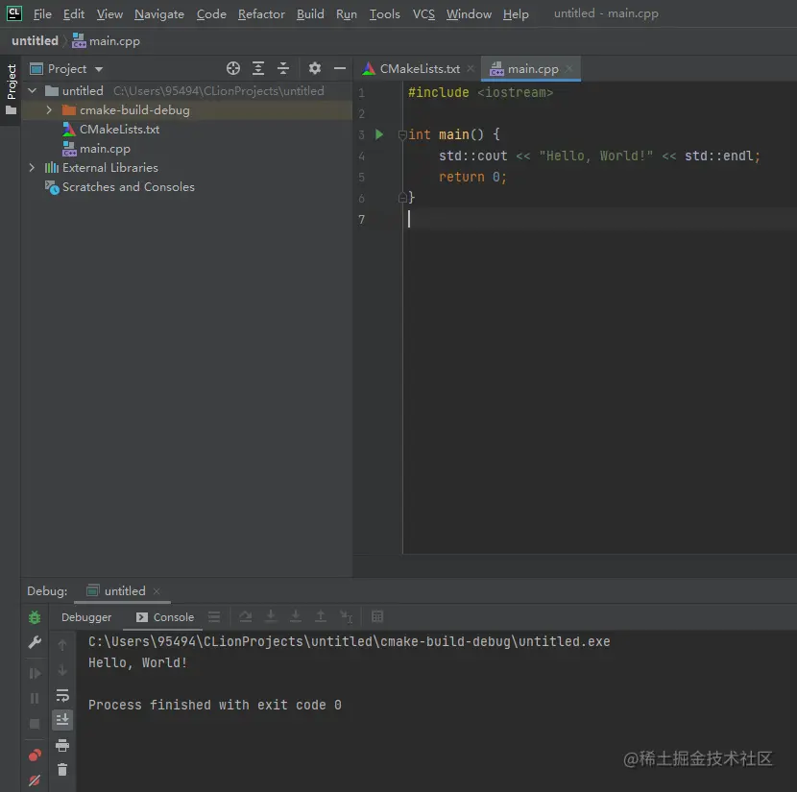The height and width of the screenshot is (792, 797).
Task: Switch to the Debugger tab
Action: (86, 617)
